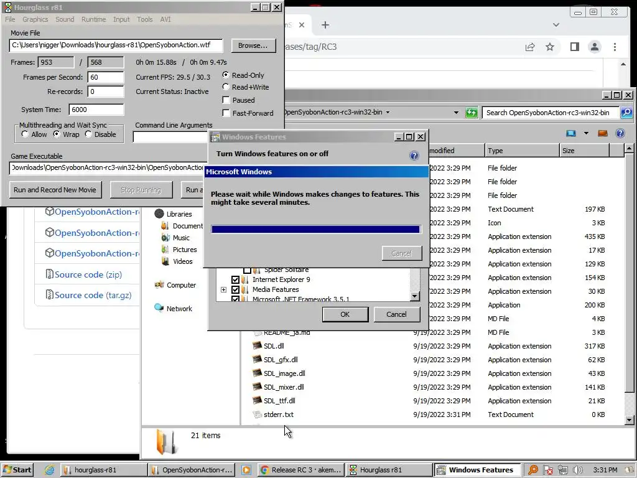Viewport: 637px width, 478px height.
Task: Open the Graphics menu in Hourglass
Action: coord(35,19)
